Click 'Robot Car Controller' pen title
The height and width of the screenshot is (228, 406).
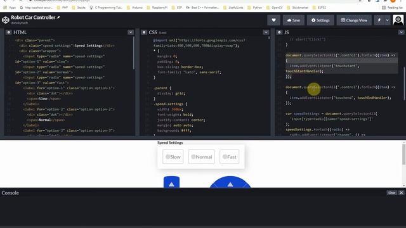[x=33, y=17]
